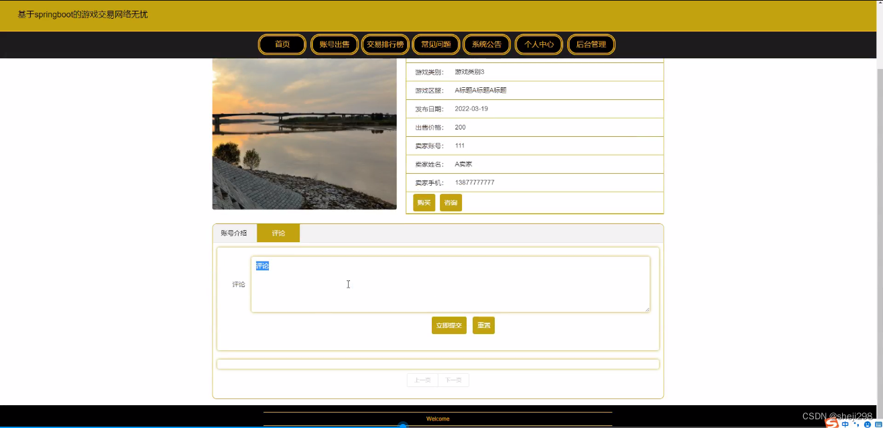The image size is (883, 428).
Task: Click the 购买 buy button
Action: (x=423, y=202)
